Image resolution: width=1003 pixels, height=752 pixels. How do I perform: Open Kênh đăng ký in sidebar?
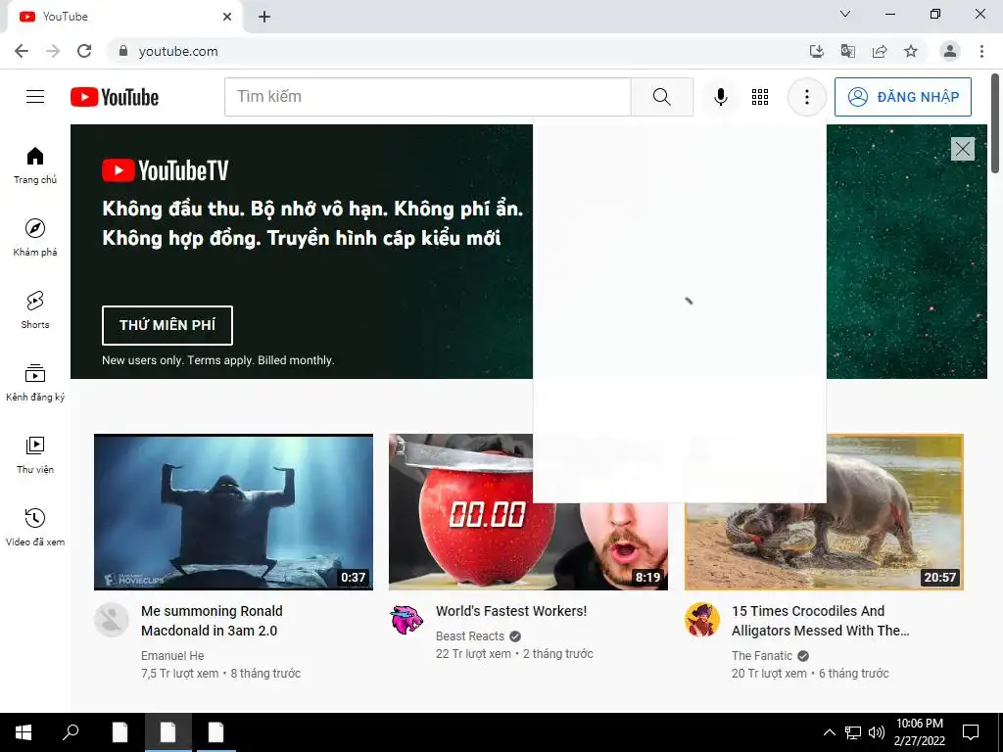click(x=35, y=383)
